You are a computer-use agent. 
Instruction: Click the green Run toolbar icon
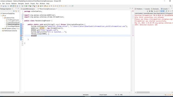pyautogui.click(x=26, y=6)
